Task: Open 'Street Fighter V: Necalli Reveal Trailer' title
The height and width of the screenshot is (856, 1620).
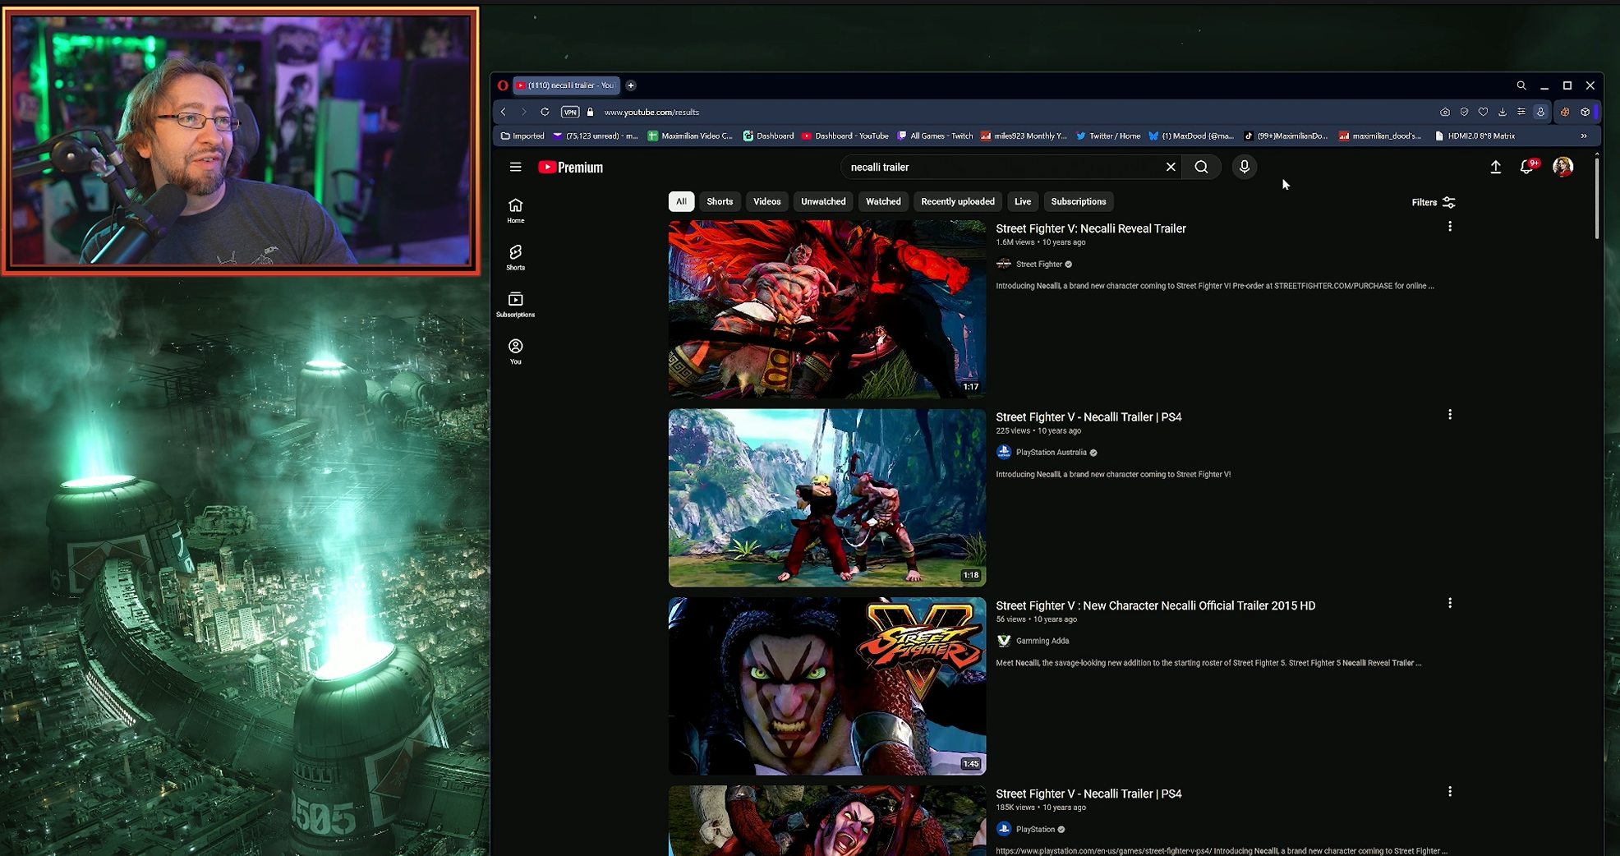Action: [1091, 228]
